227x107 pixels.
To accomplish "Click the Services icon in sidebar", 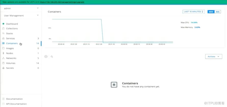I will 3,39.
